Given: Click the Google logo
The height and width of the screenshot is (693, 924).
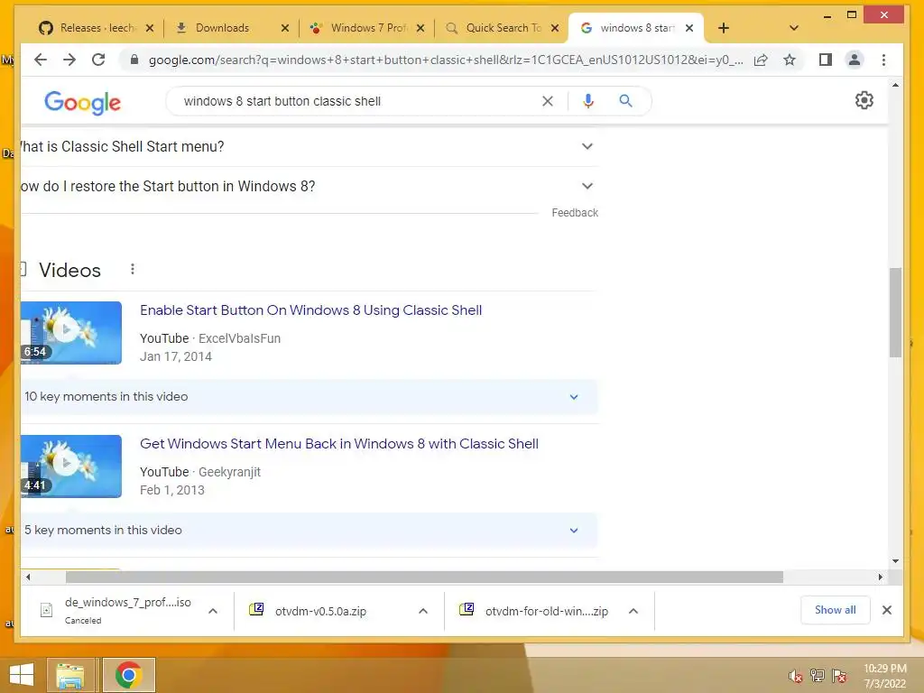Looking at the screenshot, I should [82, 103].
